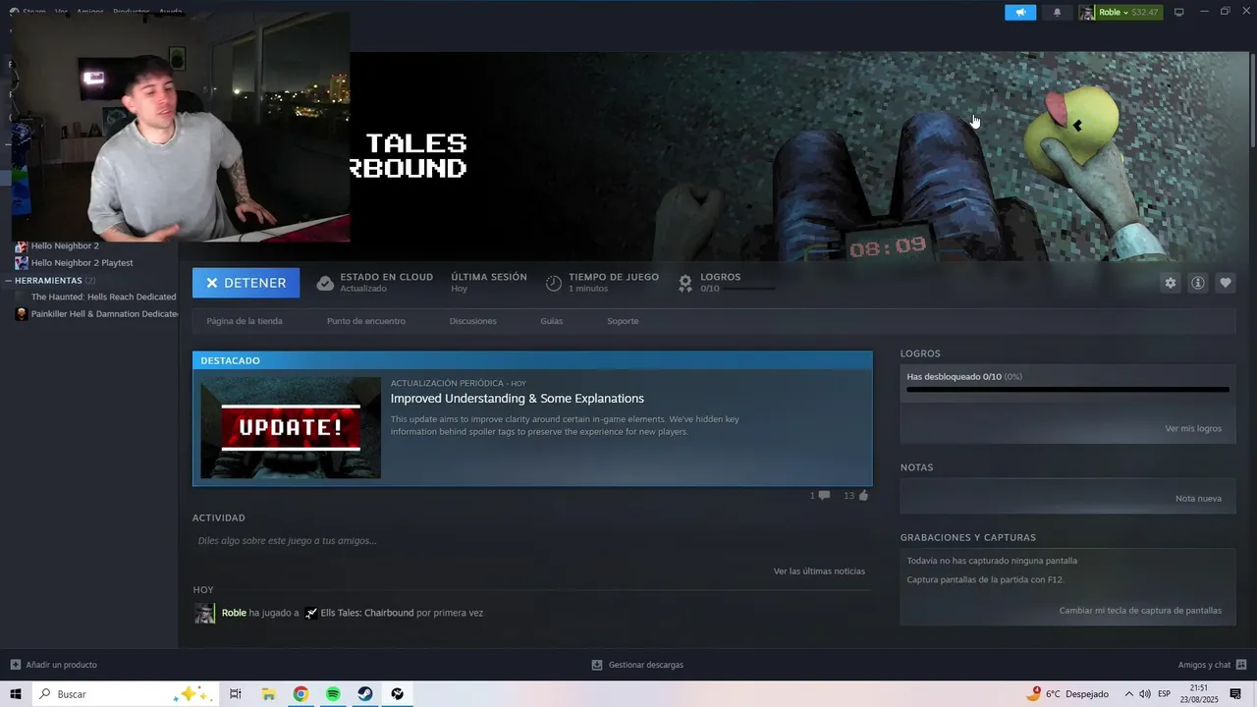
Task: Click Ver mis logros link
Action: click(1193, 429)
